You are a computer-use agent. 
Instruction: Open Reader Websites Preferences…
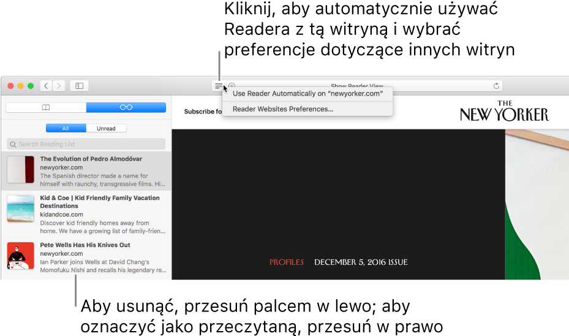pyautogui.click(x=307, y=109)
